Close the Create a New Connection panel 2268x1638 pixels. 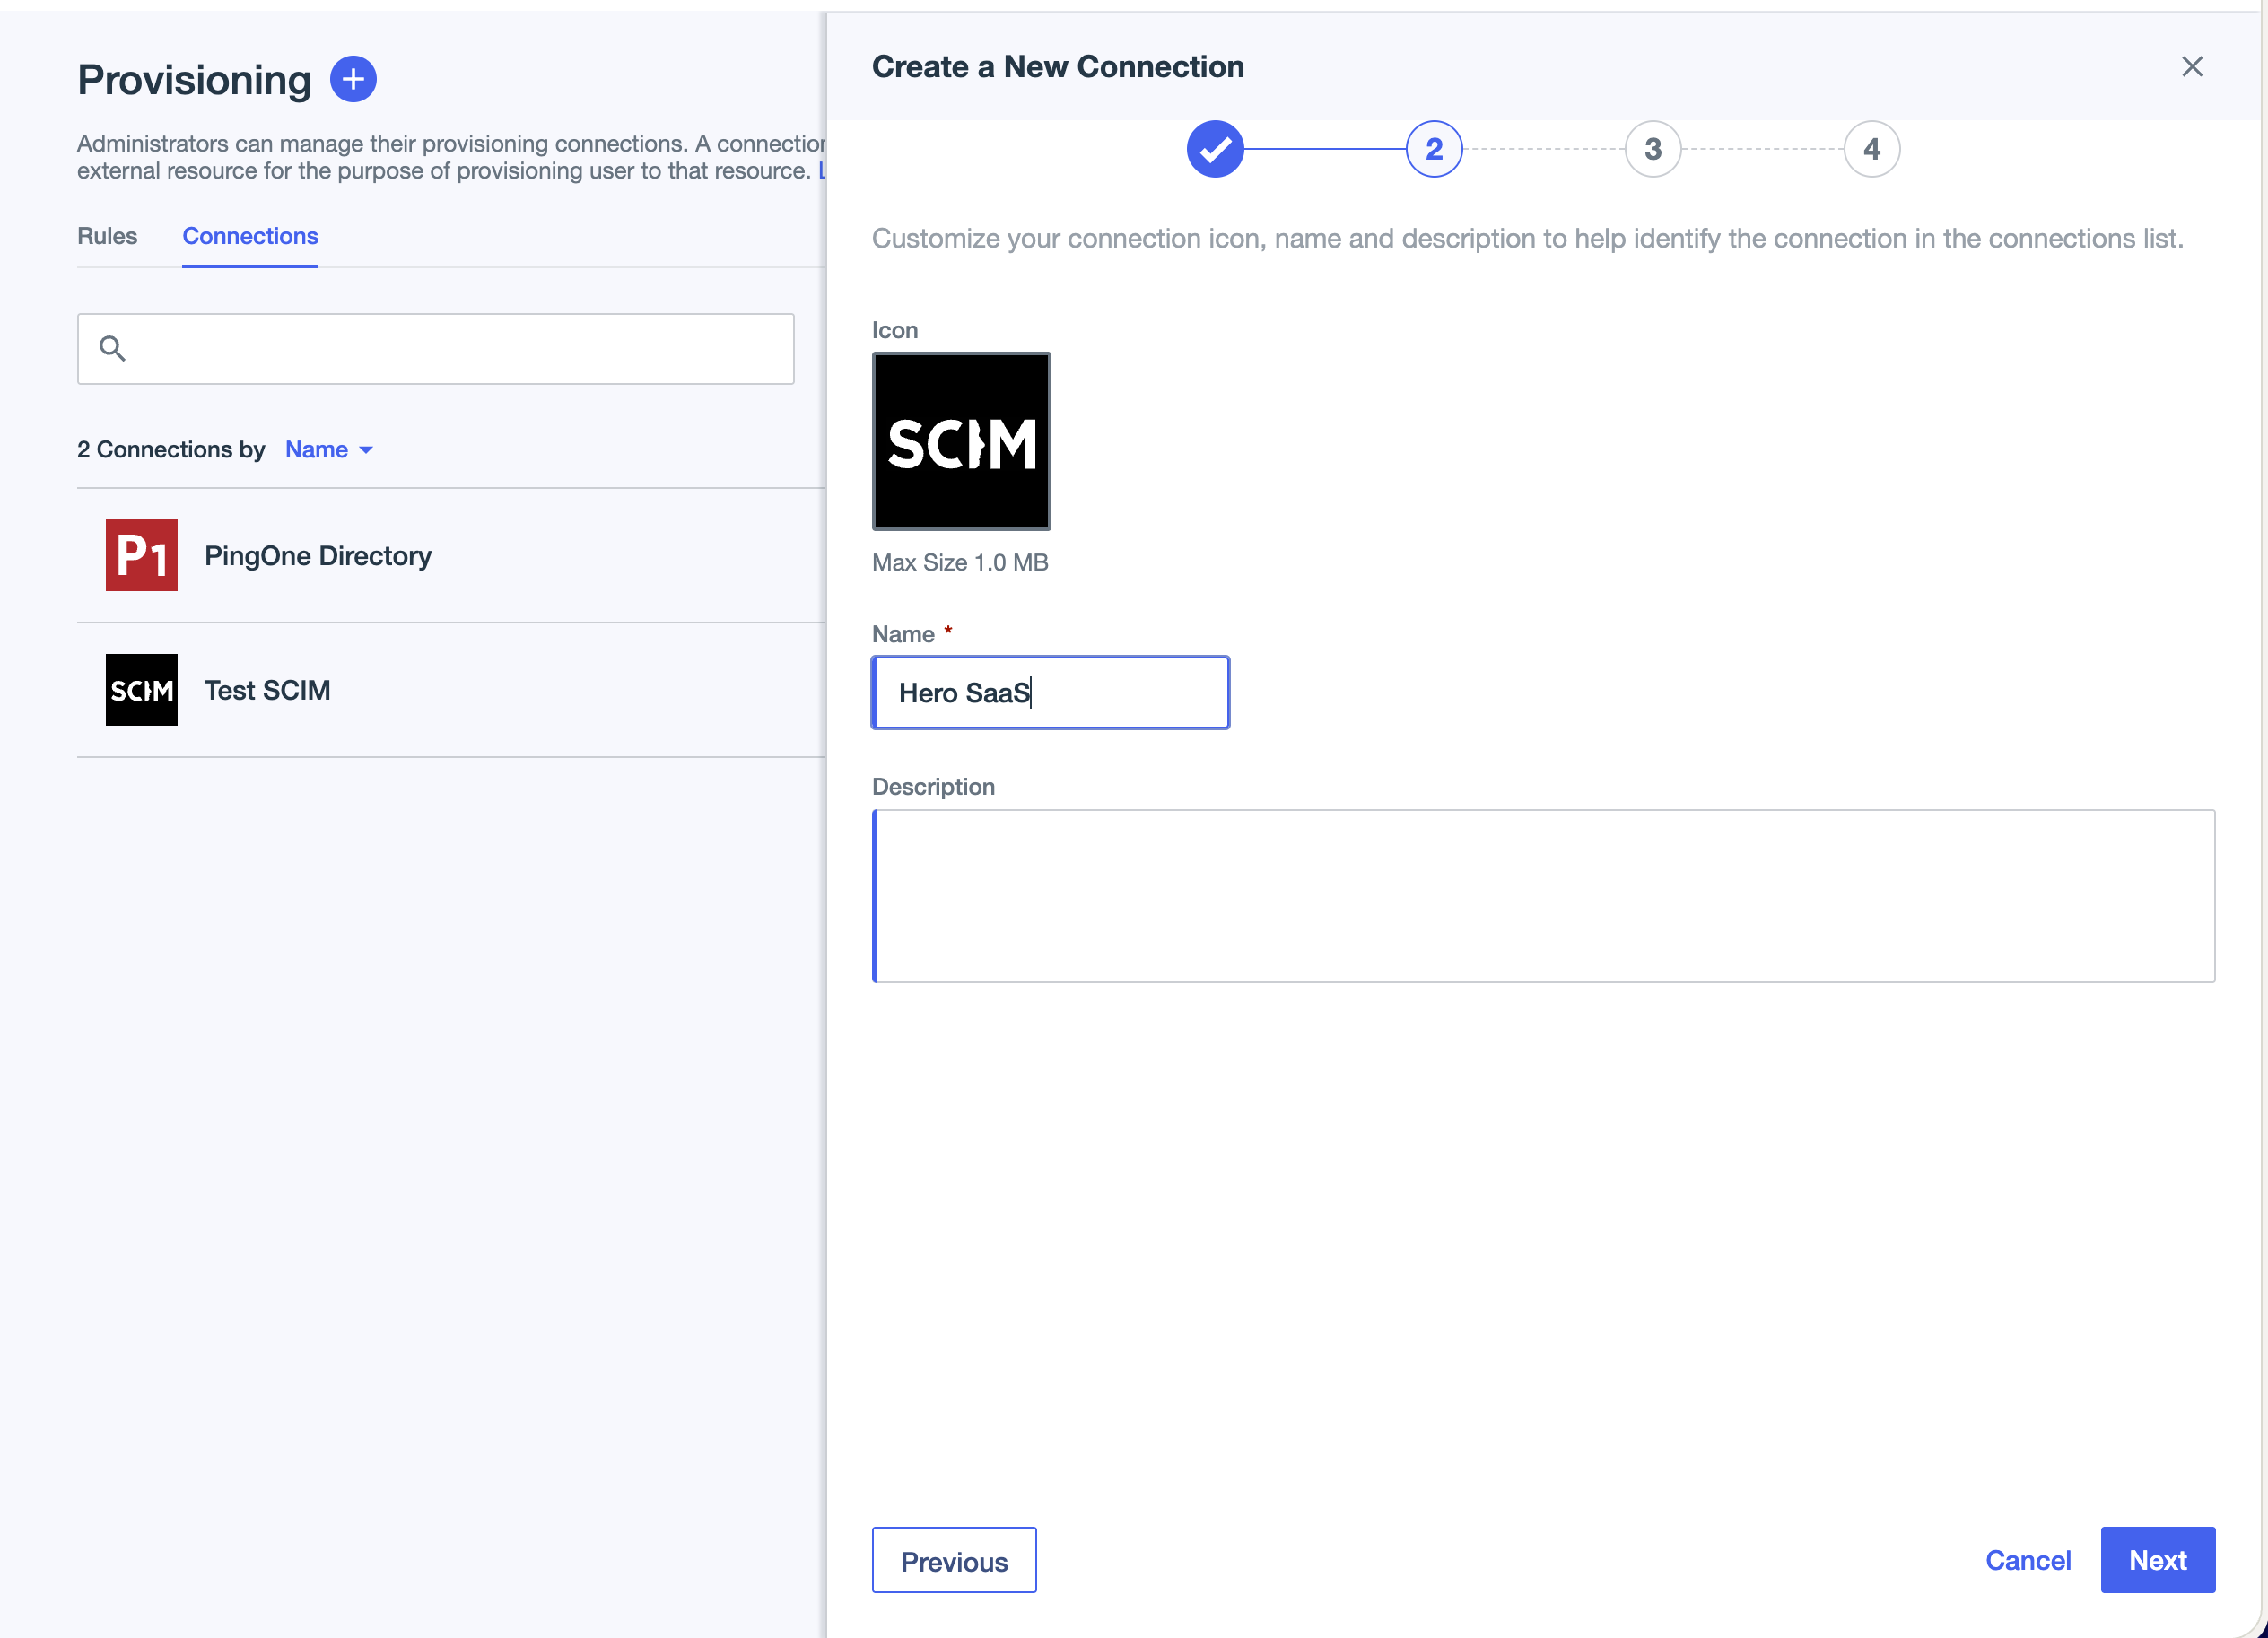[2192, 66]
